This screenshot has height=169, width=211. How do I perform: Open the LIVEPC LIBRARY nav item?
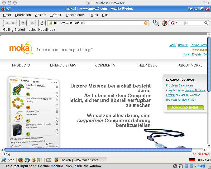(63, 65)
